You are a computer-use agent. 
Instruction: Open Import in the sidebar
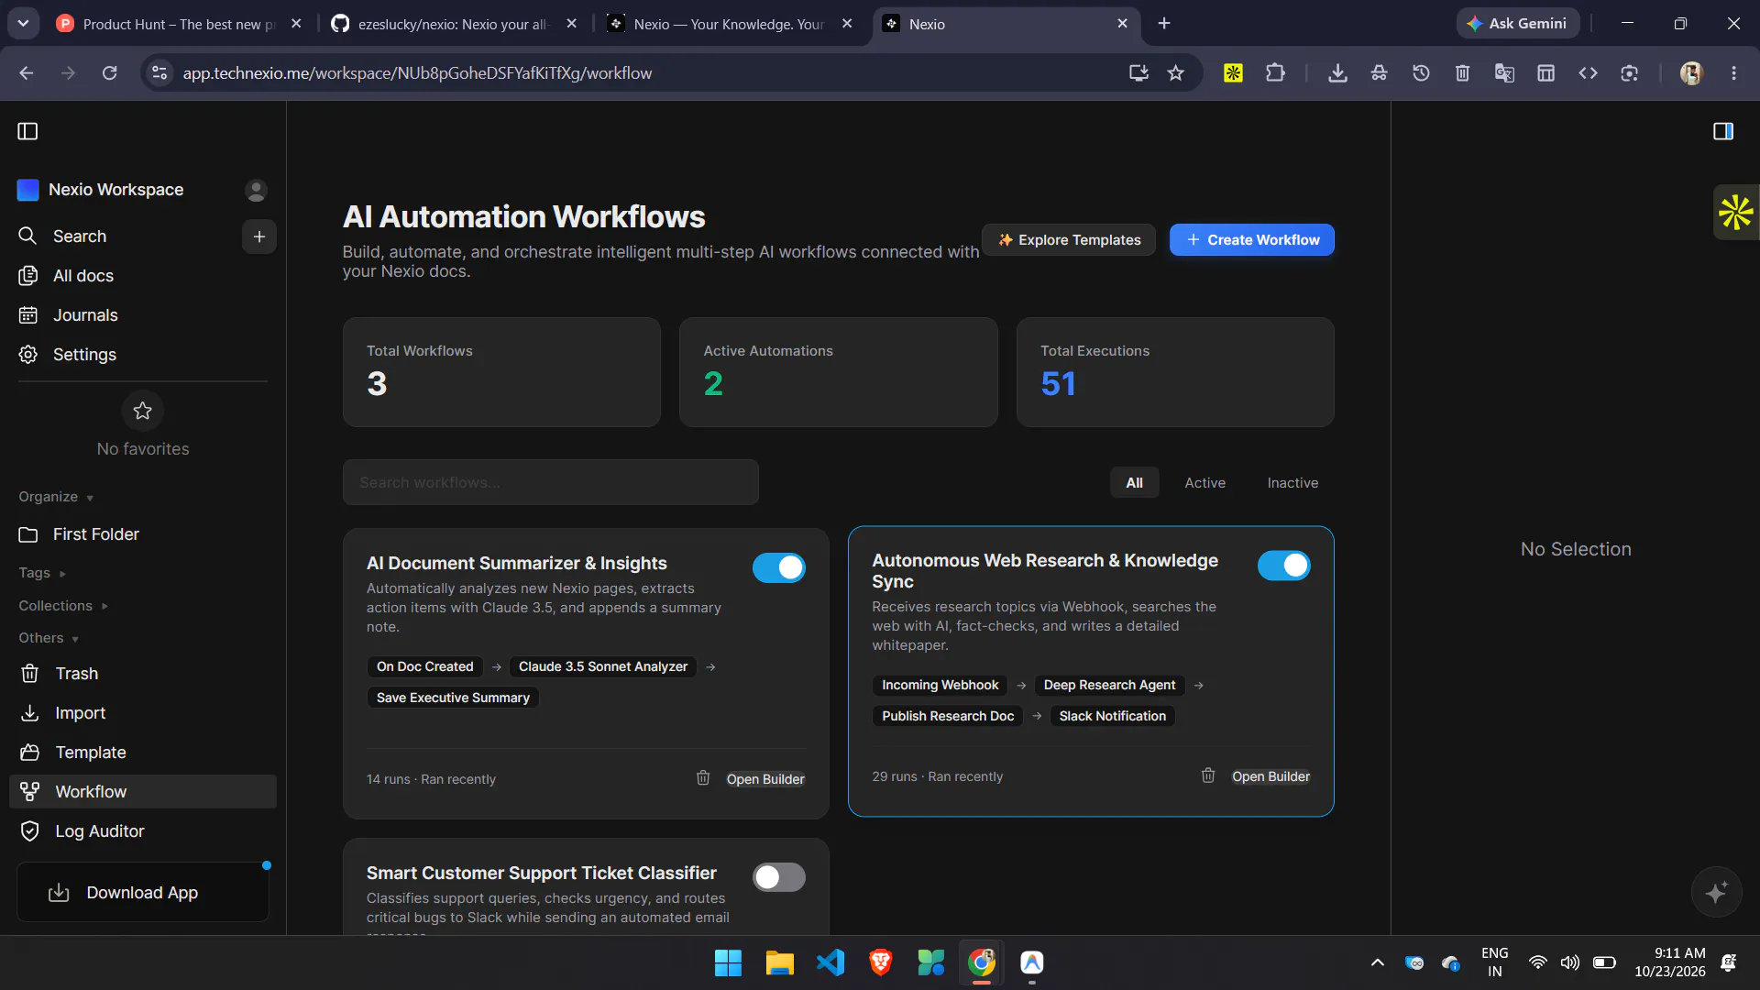click(x=143, y=713)
